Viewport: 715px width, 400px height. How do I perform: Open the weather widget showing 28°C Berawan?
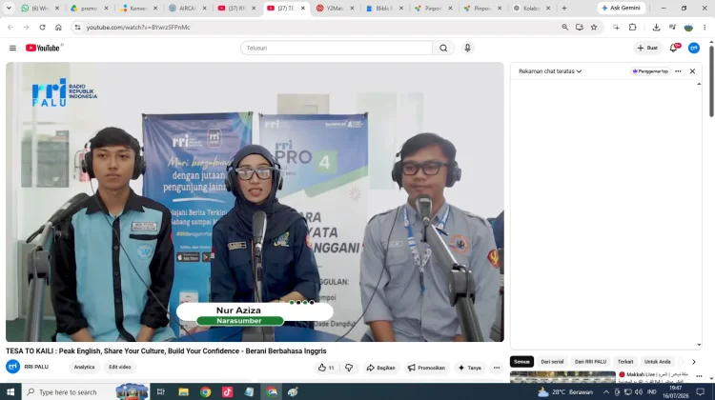point(566,391)
